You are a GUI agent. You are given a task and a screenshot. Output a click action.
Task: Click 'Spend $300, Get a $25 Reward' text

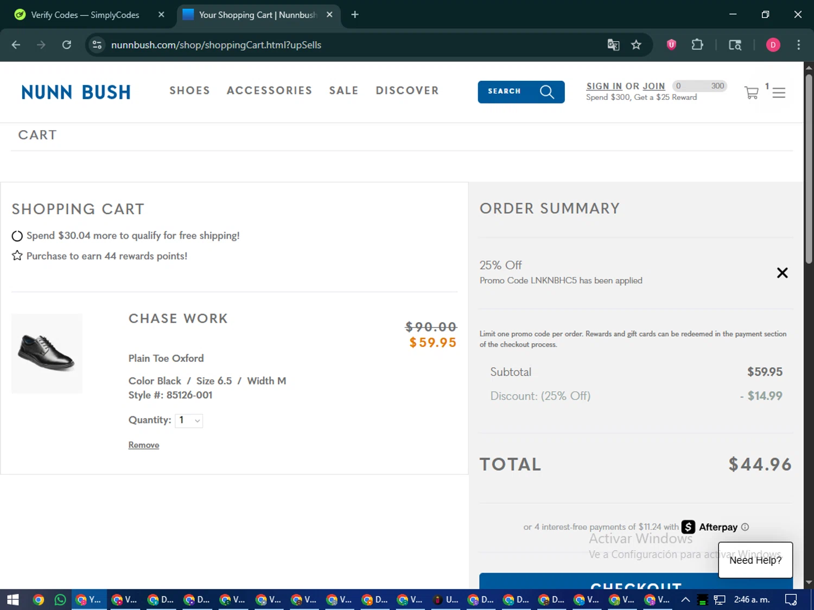click(641, 98)
